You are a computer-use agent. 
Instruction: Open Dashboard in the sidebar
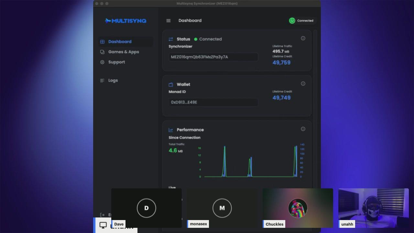tap(125, 41)
